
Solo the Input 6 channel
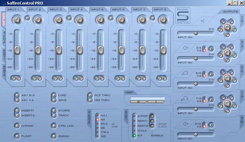[x=118, y=78]
